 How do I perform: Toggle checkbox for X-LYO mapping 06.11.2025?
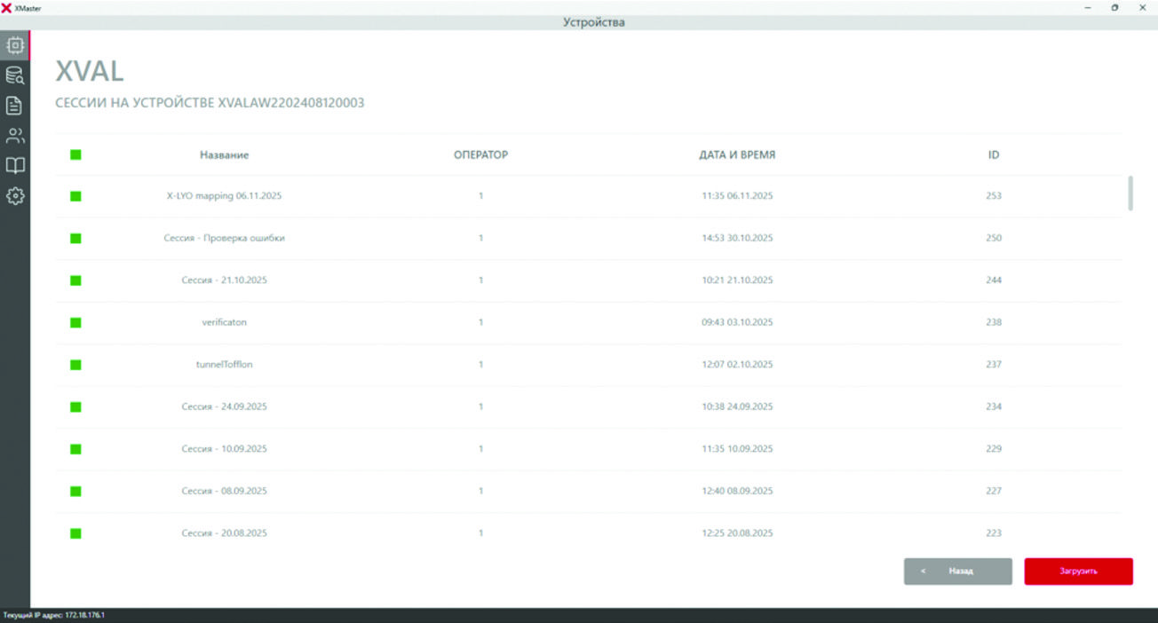click(75, 196)
